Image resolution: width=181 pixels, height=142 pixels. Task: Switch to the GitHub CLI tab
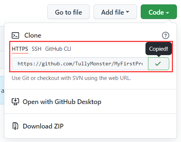coord(58,49)
